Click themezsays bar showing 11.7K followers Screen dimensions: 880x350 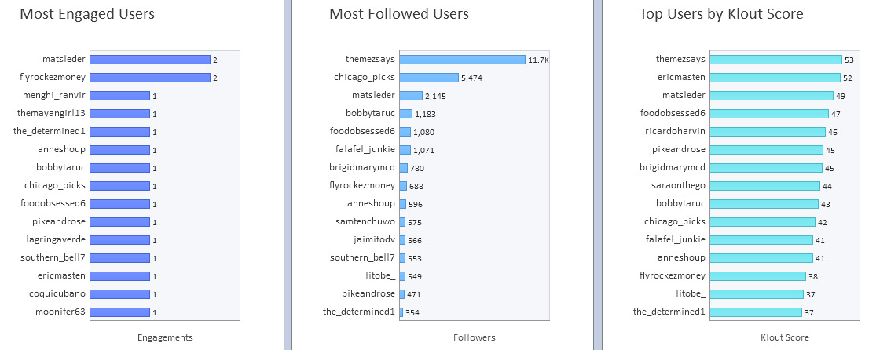coord(463,60)
